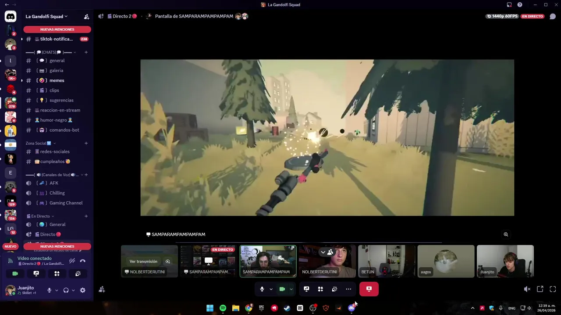Viewport: 561px width, 315px height.
Task: Open soundboard icon in bottom call controls
Action: pyautogui.click(x=334, y=289)
